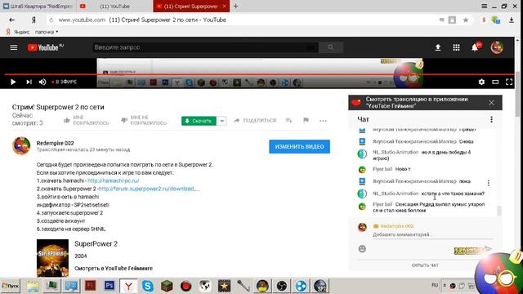Open the options dots on the пока chat message

489,183
